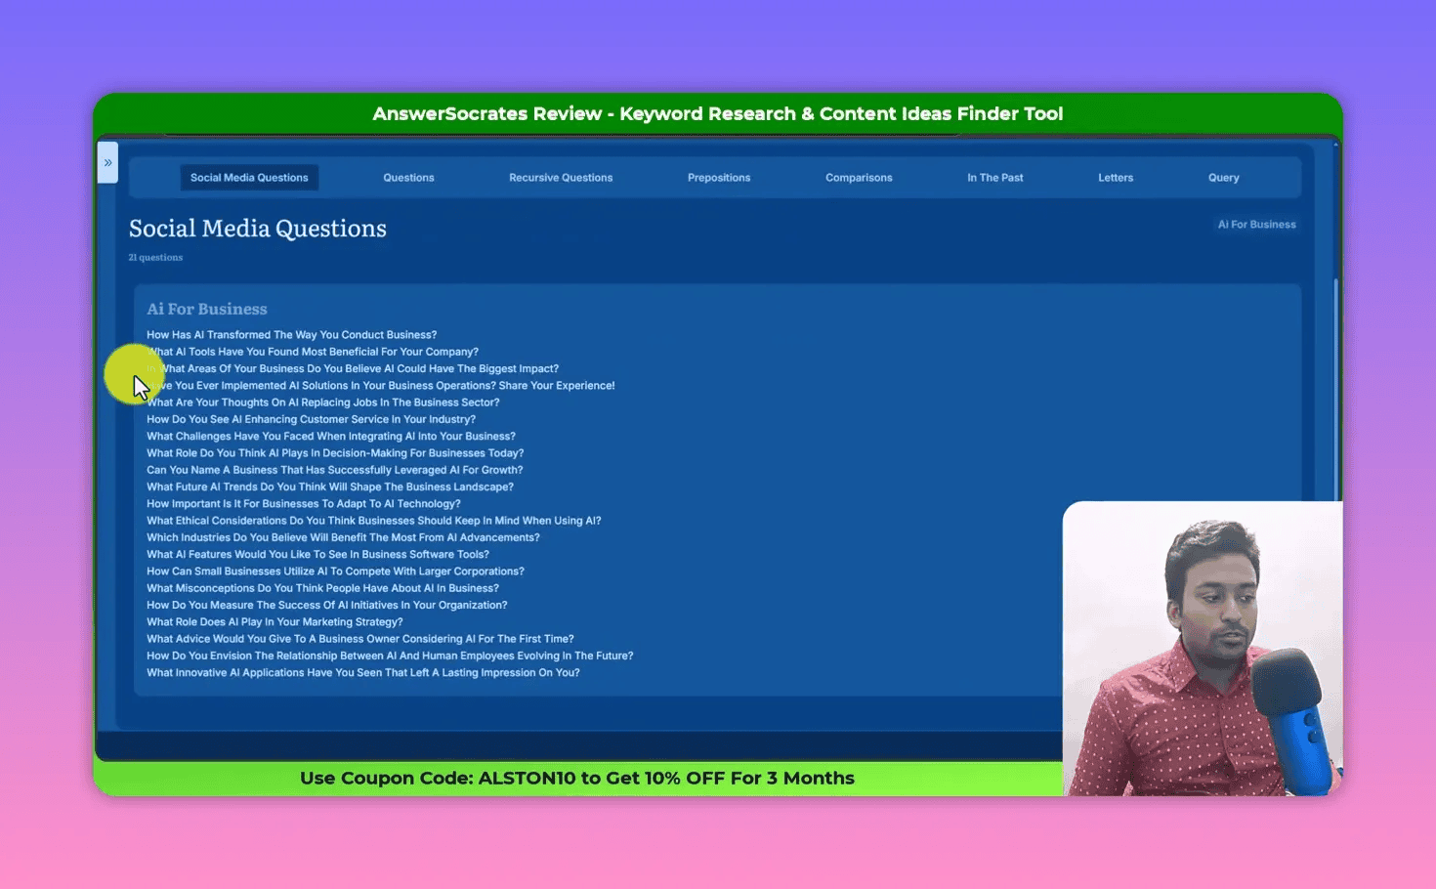1436x889 pixels.
Task: Open 'How Can Small Businesses Utilize AI' question
Action: click(x=335, y=571)
